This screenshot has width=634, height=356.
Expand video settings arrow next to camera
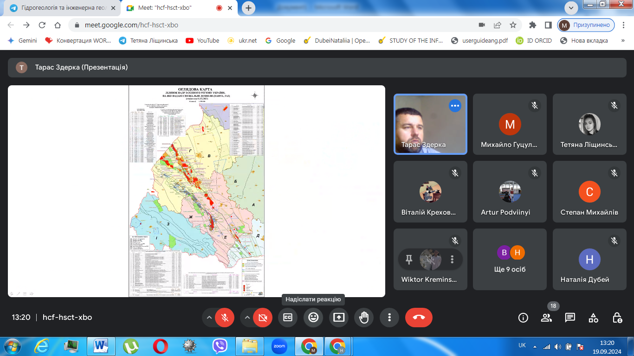[247, 318]
